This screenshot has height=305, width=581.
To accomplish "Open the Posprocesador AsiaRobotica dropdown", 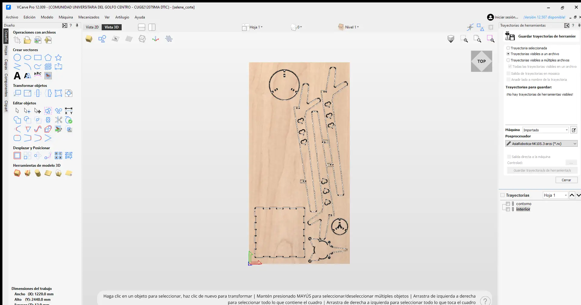I will point(541,144).
